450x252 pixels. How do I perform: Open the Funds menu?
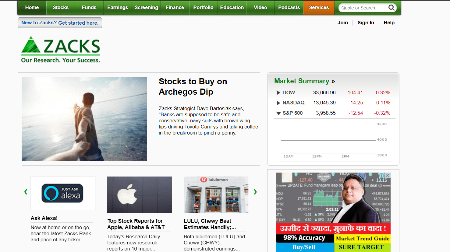coord(89,8)
